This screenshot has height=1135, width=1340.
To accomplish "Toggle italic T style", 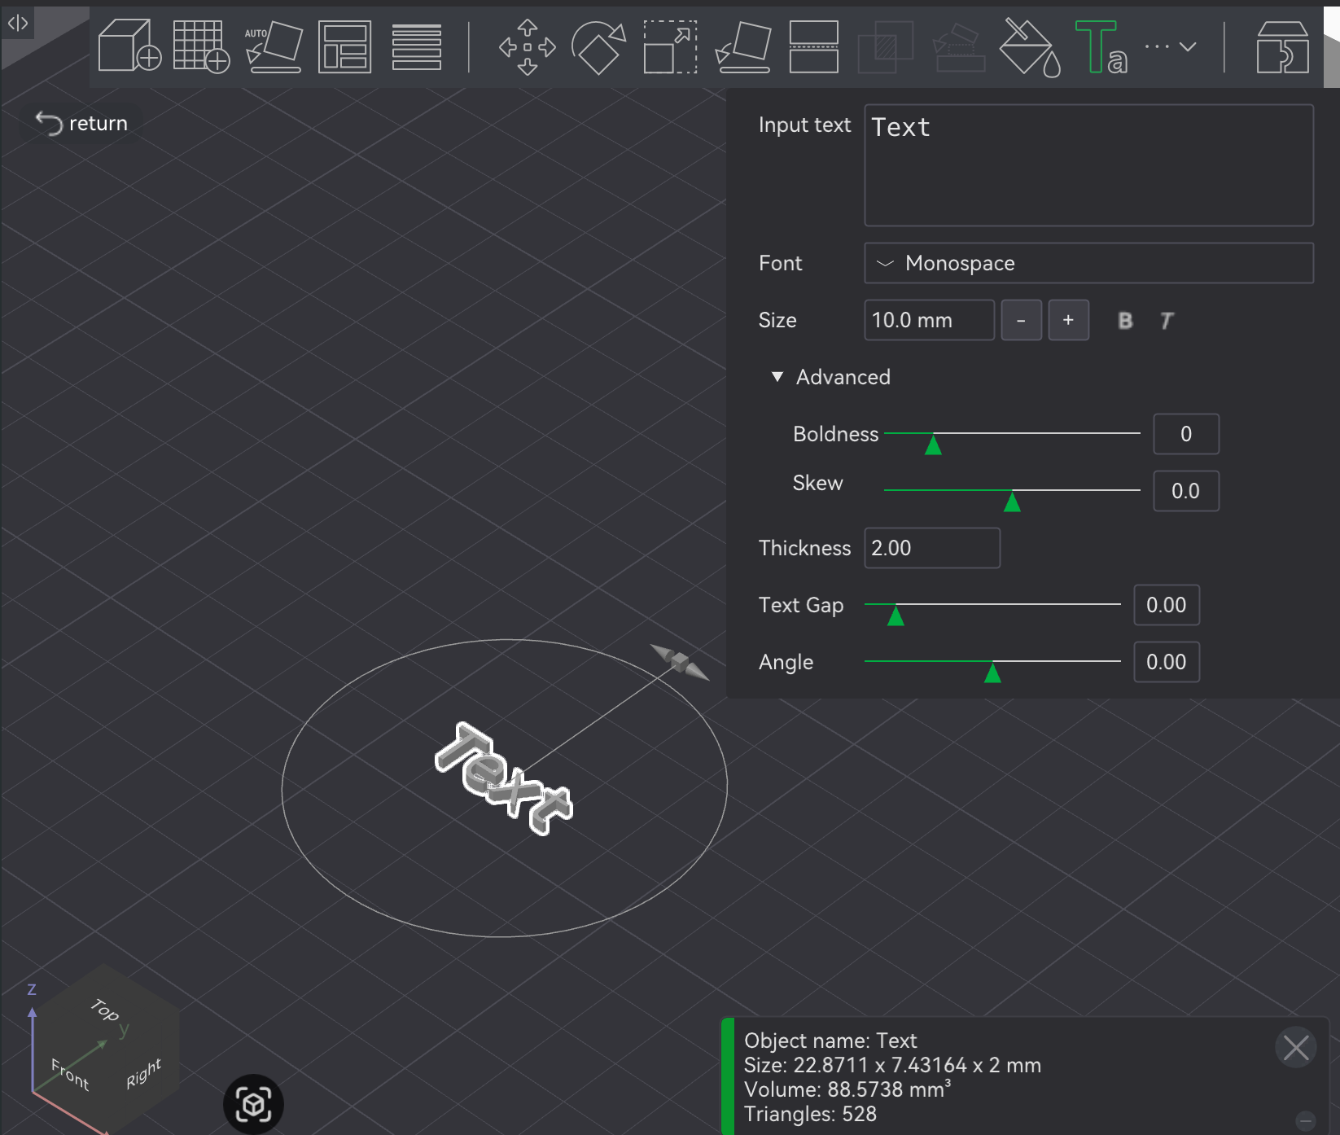I will click(1167, 321).
